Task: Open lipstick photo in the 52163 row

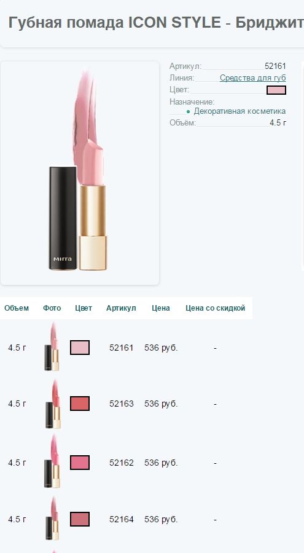Action: pos(52,404)
